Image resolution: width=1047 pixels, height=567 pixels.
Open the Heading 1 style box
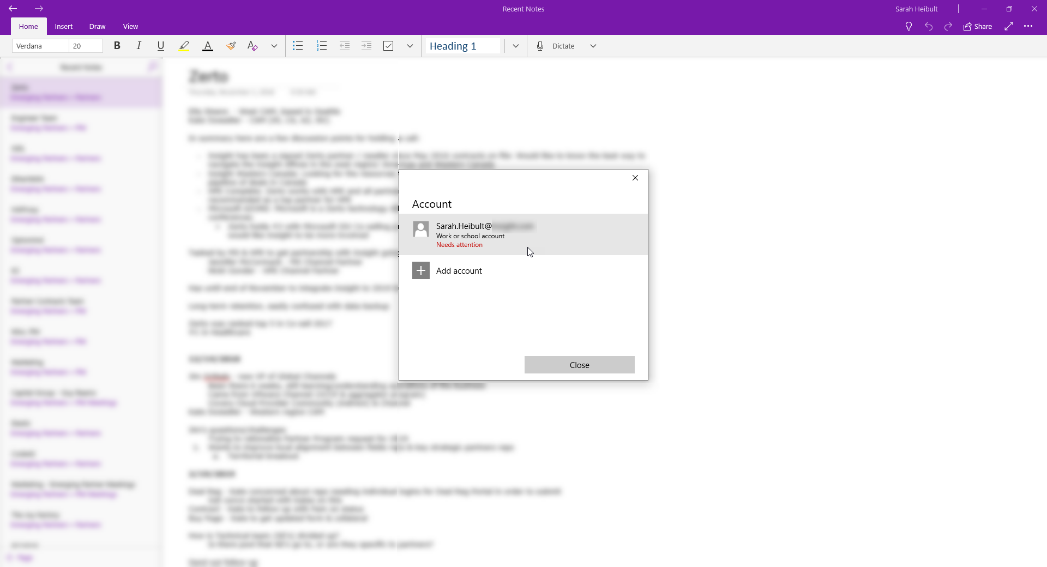(463, 46)
